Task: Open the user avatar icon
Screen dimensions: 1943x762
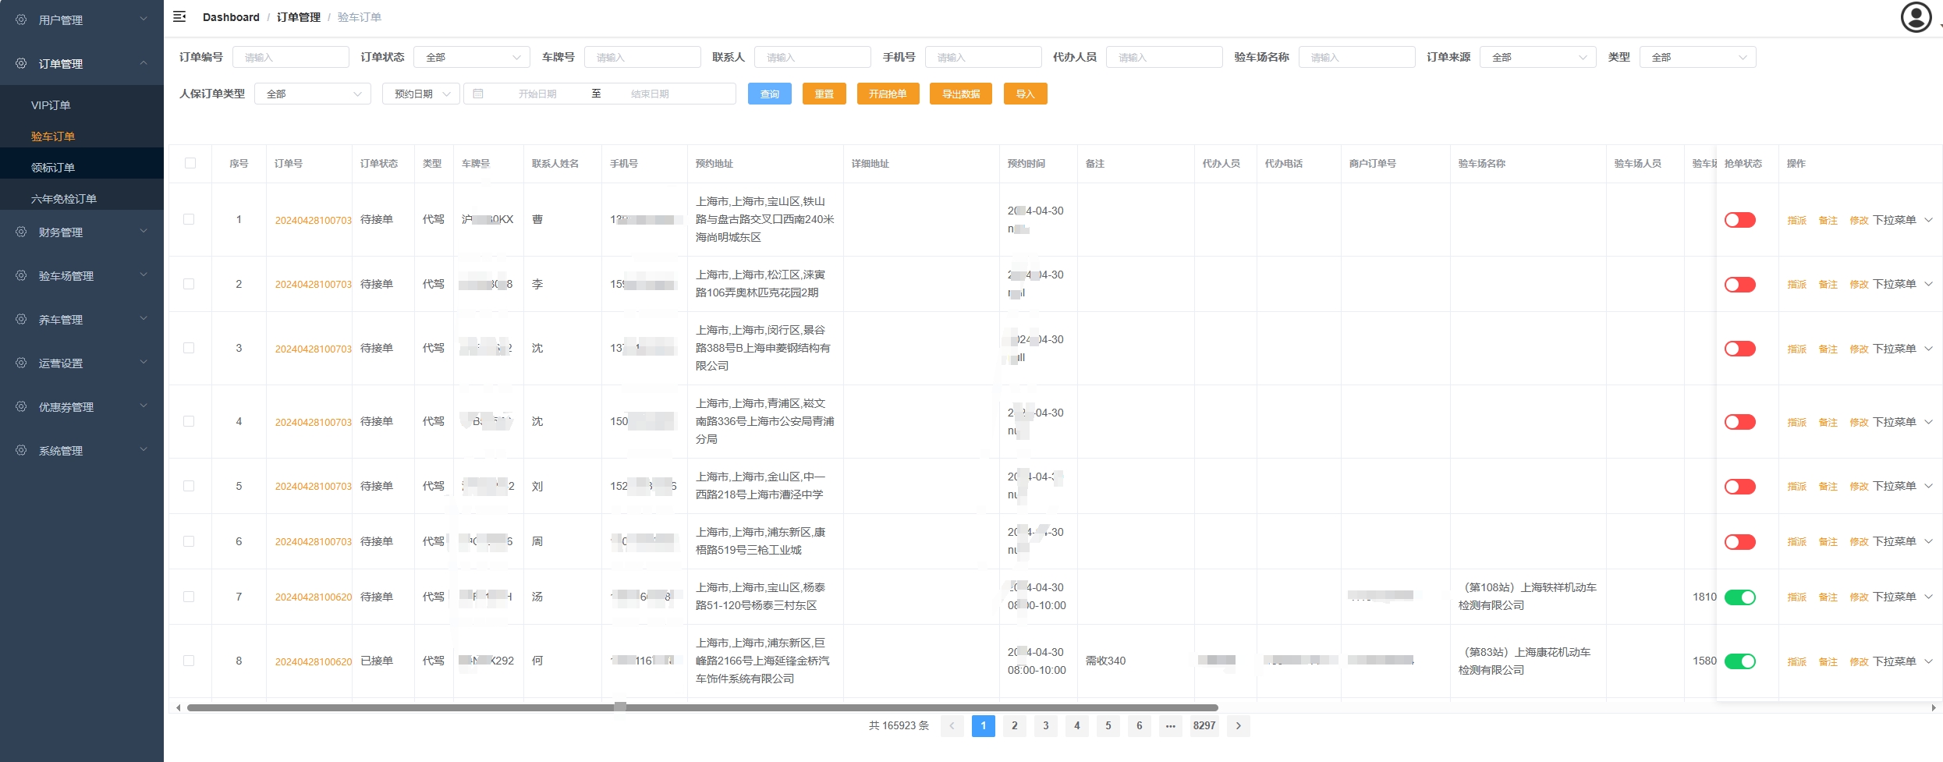Action: pos(1916,17)
